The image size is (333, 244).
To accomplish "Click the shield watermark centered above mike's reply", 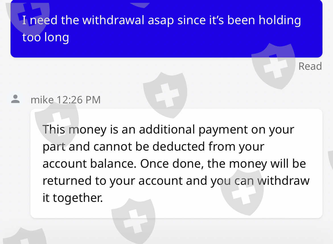I will pyautogui.click(x=165, y=95).
